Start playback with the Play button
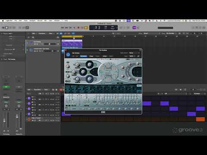Image resolution: width=207 pixels, height=155 pixels. click(75, 28)
